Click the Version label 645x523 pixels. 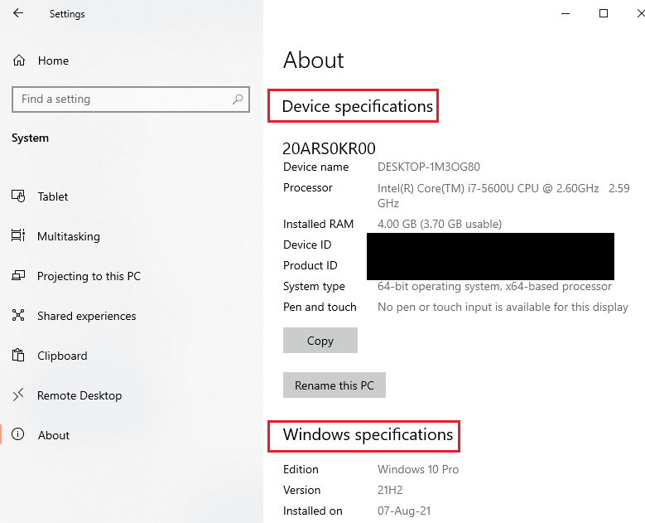301,490
